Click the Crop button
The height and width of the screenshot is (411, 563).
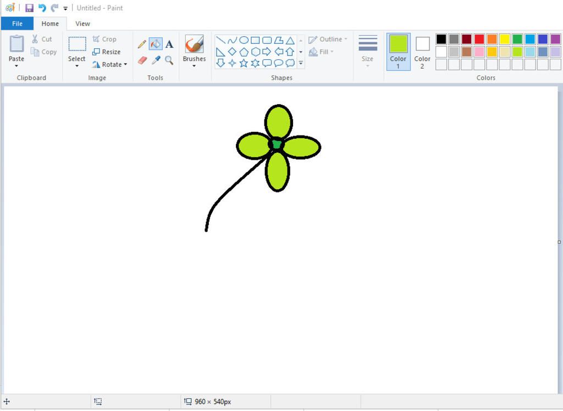pos(104,39)
